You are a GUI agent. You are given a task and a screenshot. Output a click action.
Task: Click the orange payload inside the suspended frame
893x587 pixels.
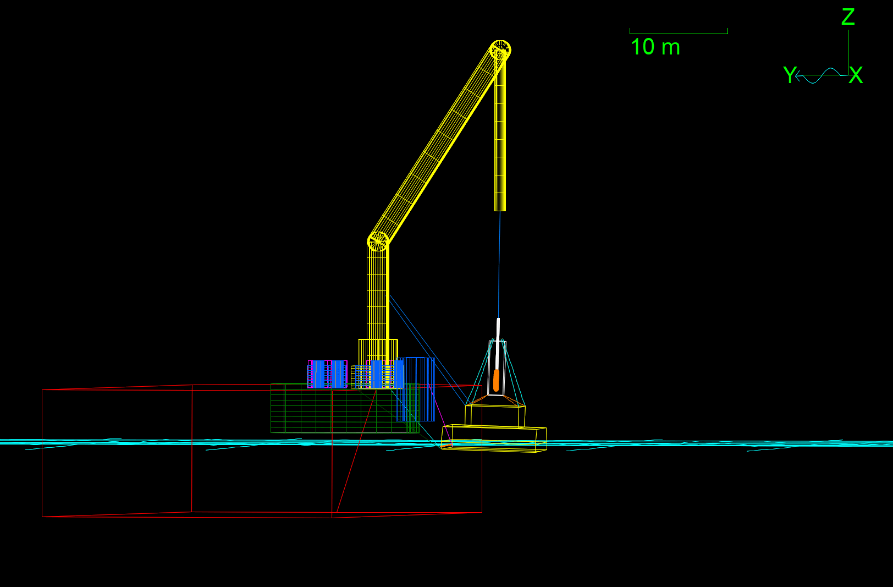(x=498, y=380)
